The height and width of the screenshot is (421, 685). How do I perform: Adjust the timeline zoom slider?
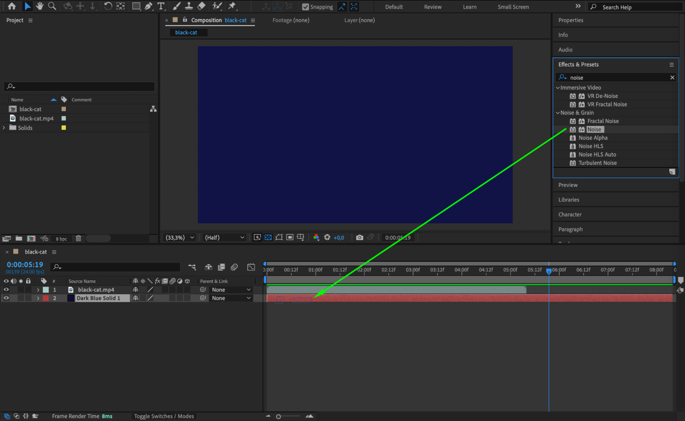click(279, 417)
